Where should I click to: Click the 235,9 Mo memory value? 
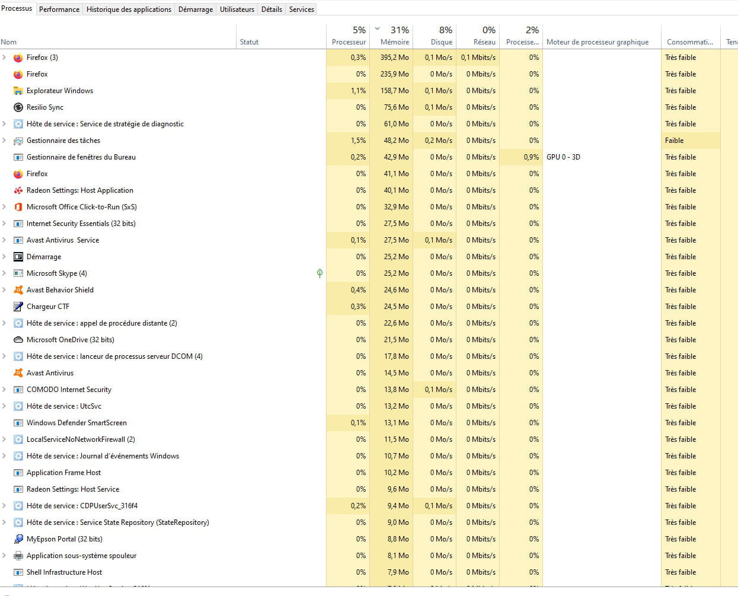pos(395,74)
